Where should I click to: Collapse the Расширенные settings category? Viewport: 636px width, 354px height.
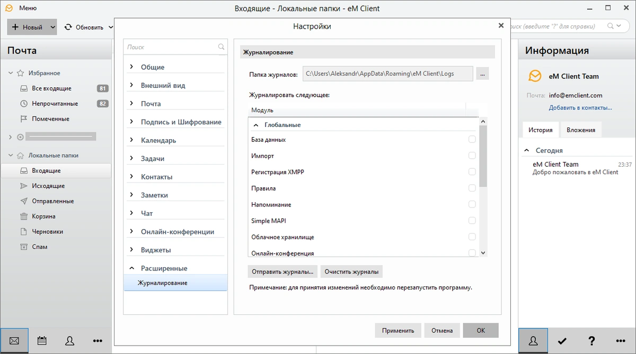[131, 268]
